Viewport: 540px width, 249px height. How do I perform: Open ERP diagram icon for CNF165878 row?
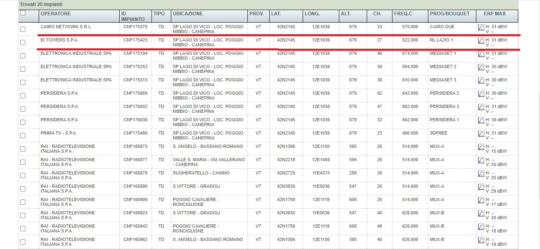point(481,174)
